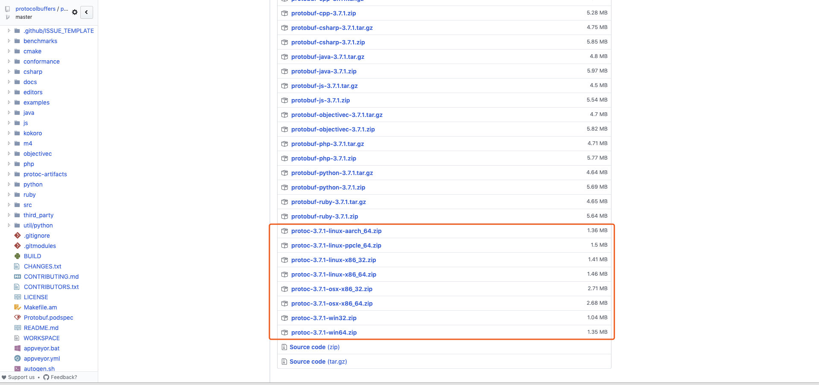Select the objectivec folder icon
819x385 pixels.
[17, 154]
